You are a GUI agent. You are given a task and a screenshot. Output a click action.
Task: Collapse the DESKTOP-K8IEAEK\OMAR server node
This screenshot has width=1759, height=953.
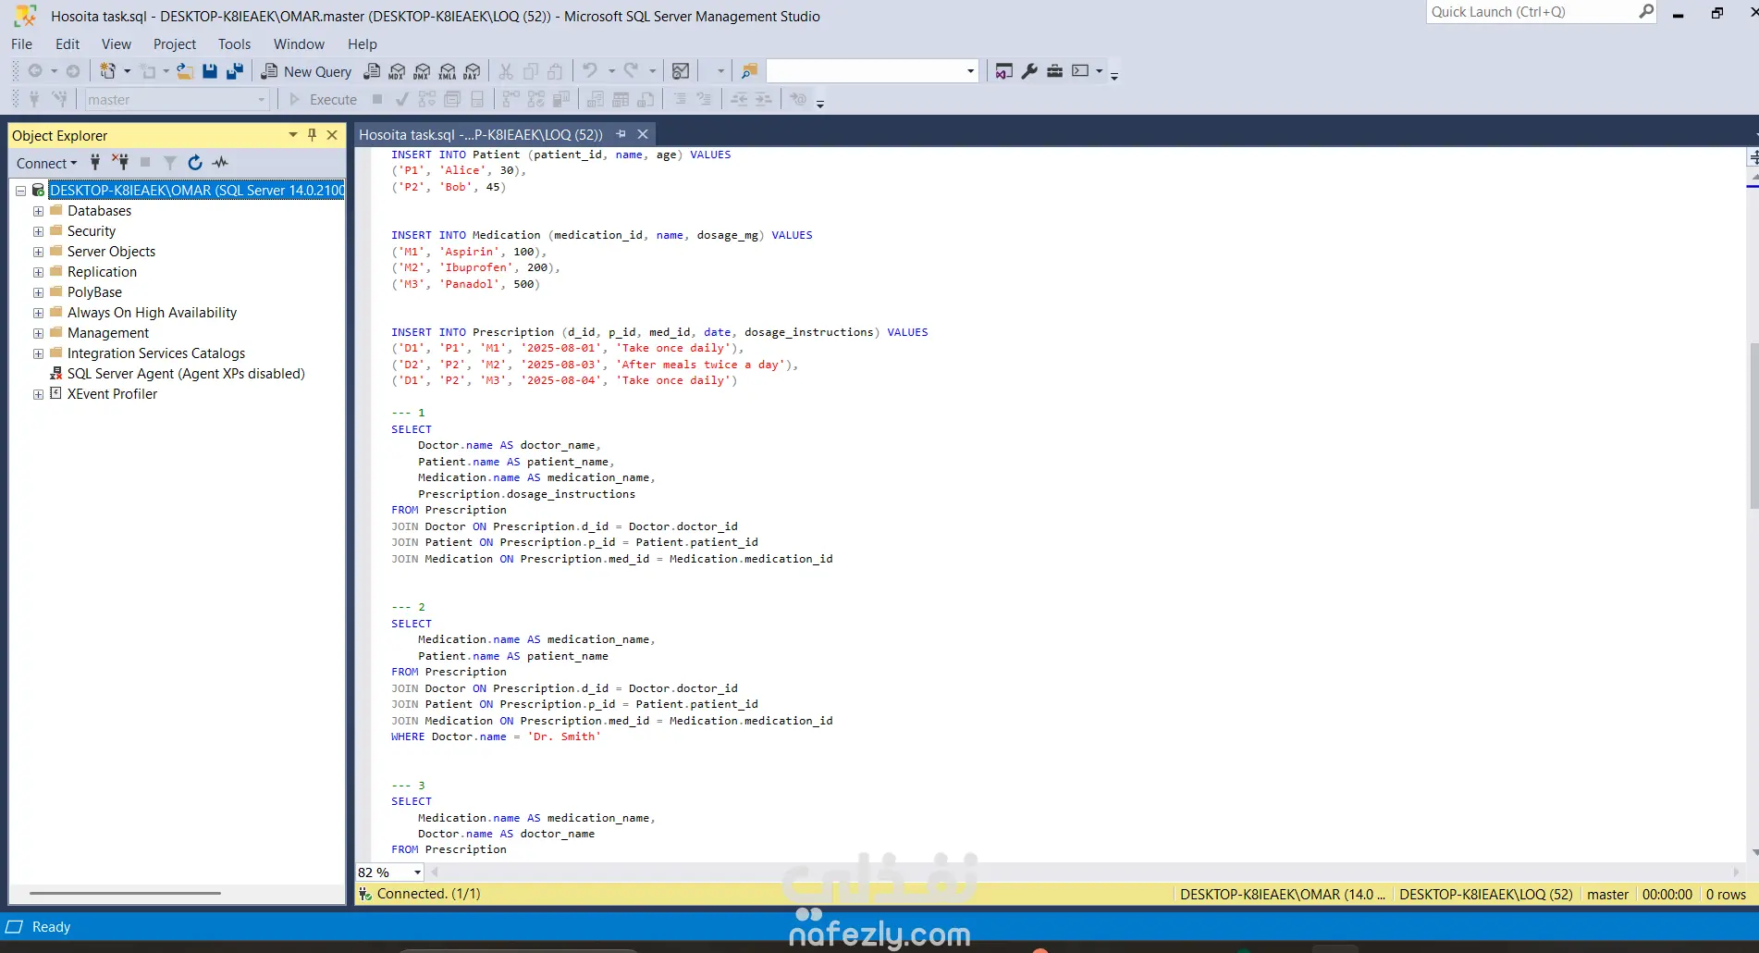pos(20,191)
